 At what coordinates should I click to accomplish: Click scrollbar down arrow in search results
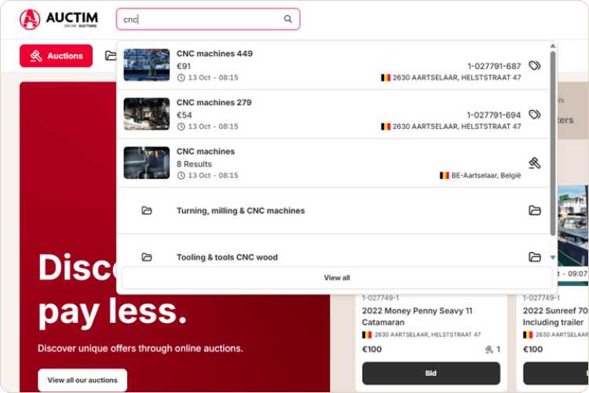tap(553, 258)
